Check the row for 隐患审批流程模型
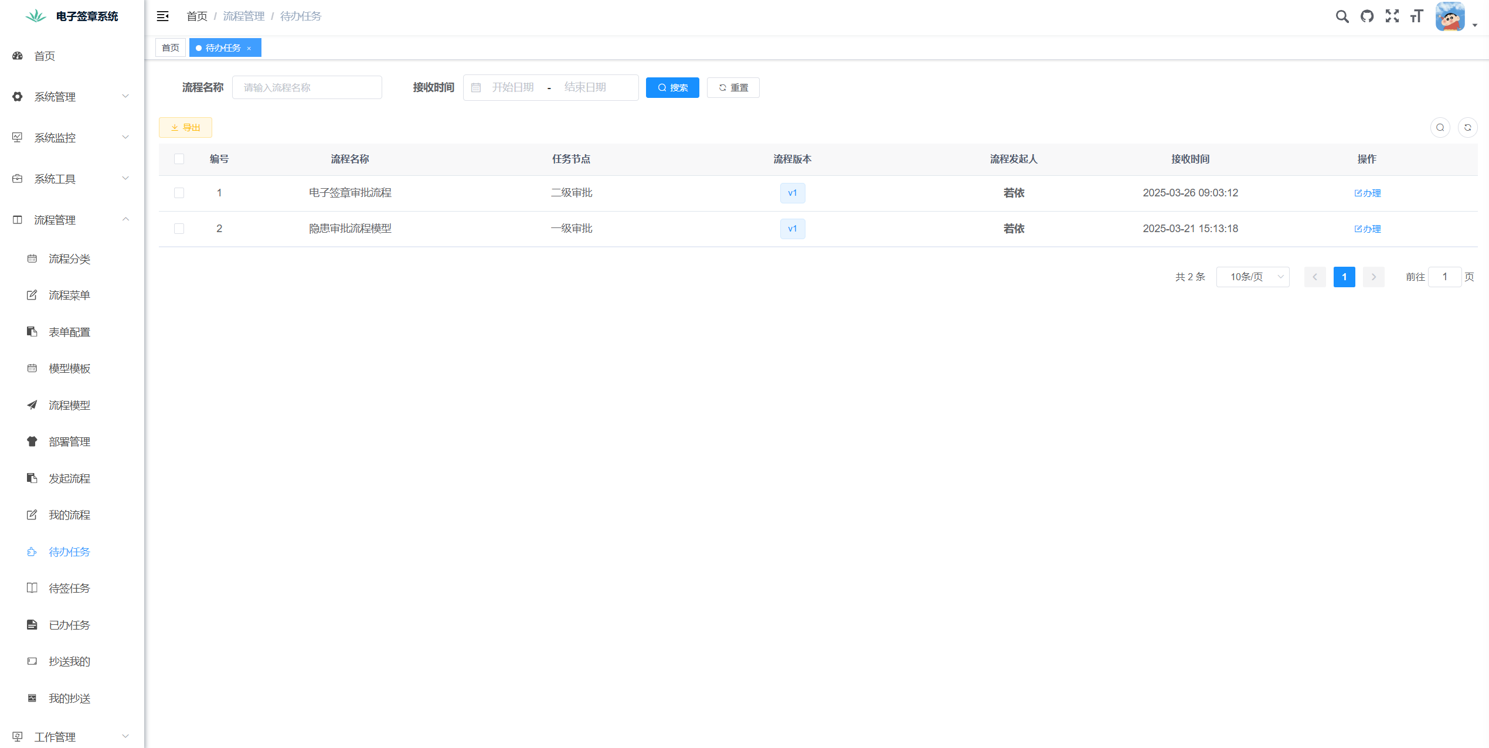 [179, 229]
